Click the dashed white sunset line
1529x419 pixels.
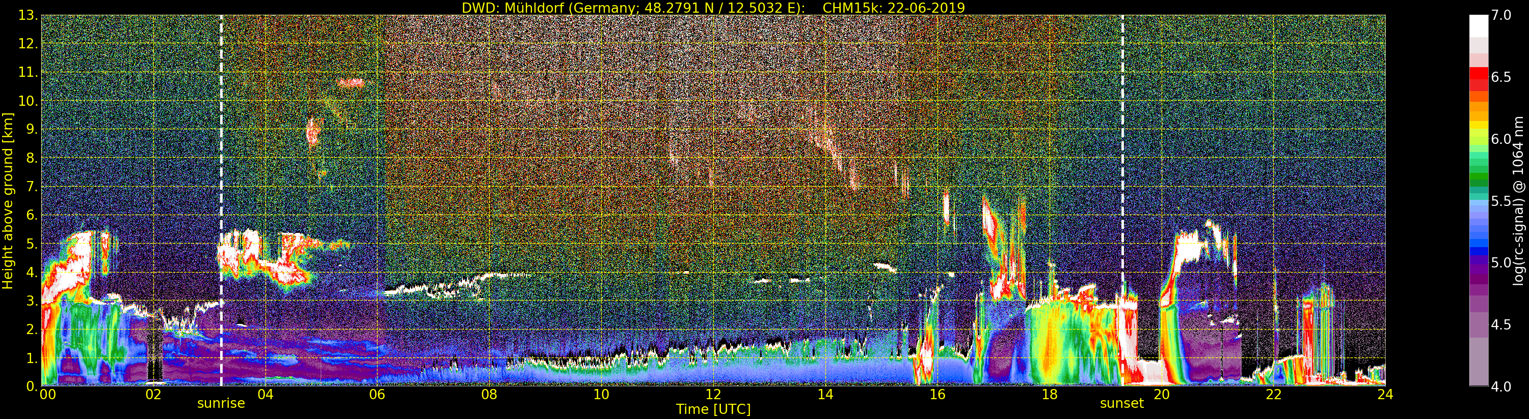pyautogui.click(x=1122, y=200)
